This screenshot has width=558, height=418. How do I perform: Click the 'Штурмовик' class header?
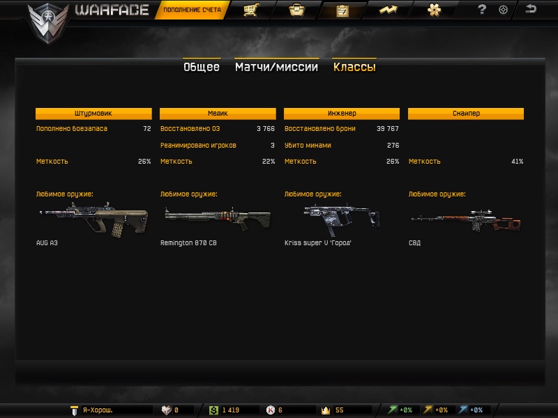point(93,114)
